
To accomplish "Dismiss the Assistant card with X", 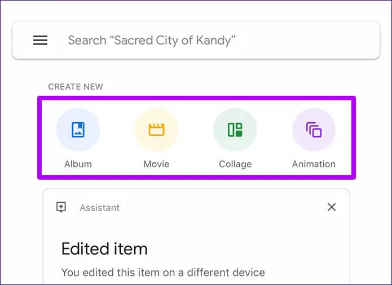I will click(x=332, y=207).
